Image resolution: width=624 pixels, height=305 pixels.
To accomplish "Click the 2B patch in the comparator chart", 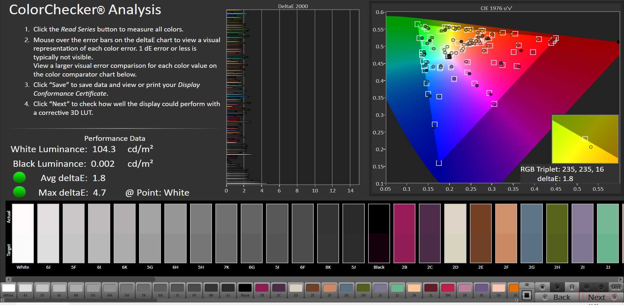I will (404, 233).
